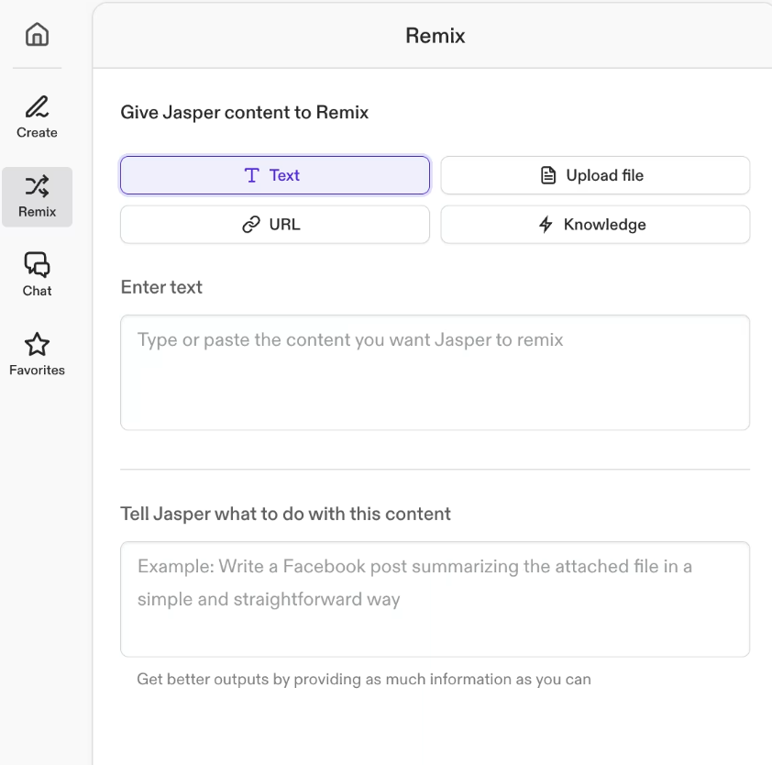The width and height of the screenshot is (772, 765).
Task: Open Chat via speech bubbles icon
Action: (x=37, y=265)
